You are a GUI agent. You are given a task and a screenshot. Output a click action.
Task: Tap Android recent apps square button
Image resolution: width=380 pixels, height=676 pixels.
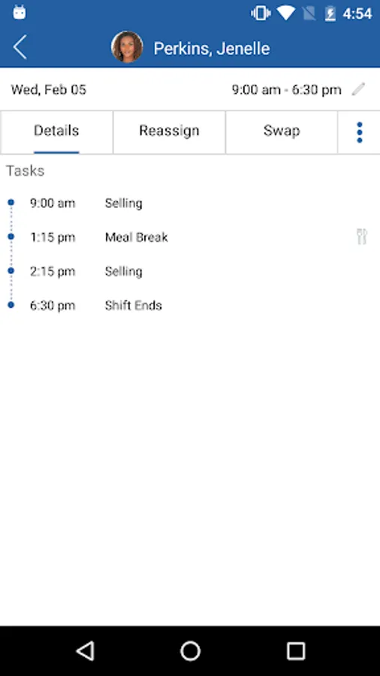[296, 650]
